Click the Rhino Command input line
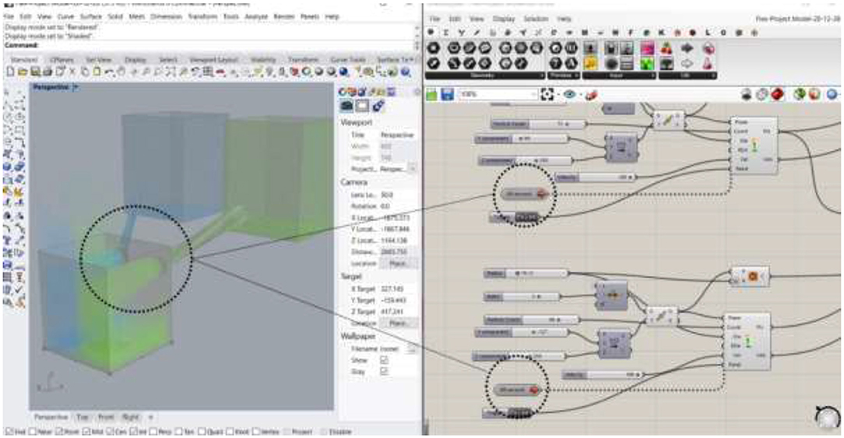The image size is (844, 438). (210, 46)
